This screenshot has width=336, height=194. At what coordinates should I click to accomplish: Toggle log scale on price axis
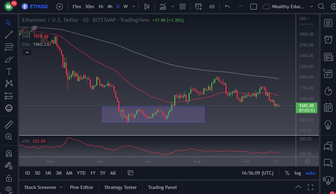click(x=298, y=173)
